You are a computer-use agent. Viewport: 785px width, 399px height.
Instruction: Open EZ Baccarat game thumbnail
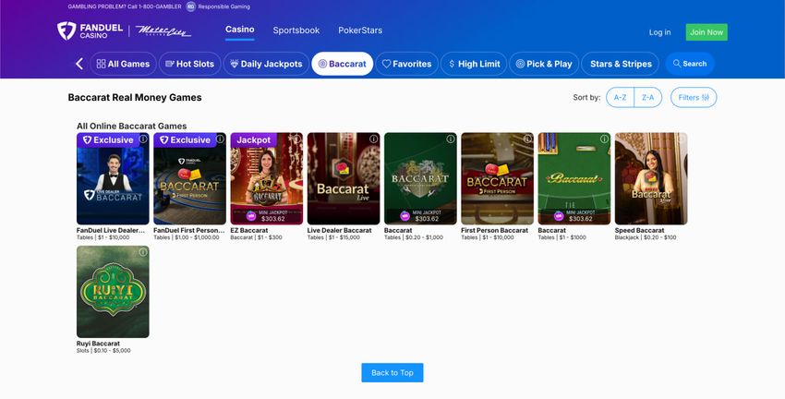pos(267,179)
